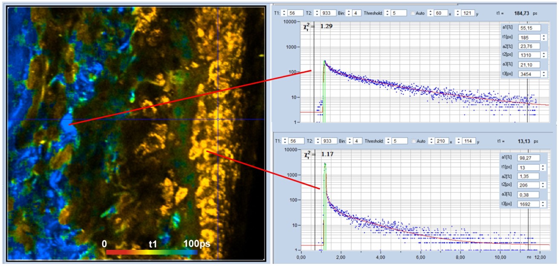Click t3[ps] stepper beside value 1692
The width and height of the screenshot is (559, 266).
click(543, 204)
